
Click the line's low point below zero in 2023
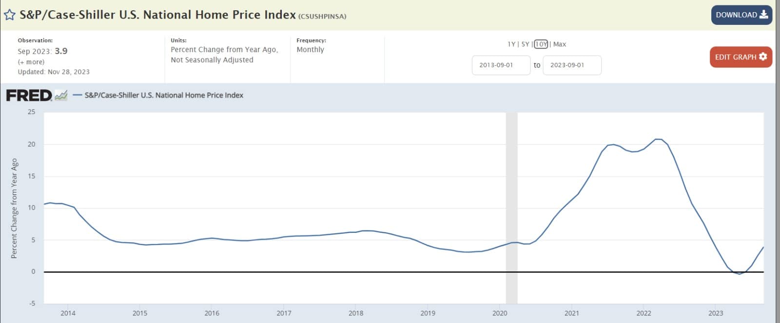(x=740, y=274)
